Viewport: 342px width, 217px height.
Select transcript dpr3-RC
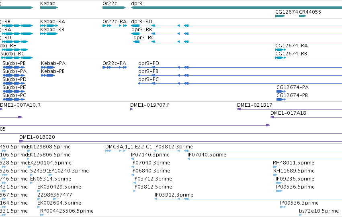point(238,42)
